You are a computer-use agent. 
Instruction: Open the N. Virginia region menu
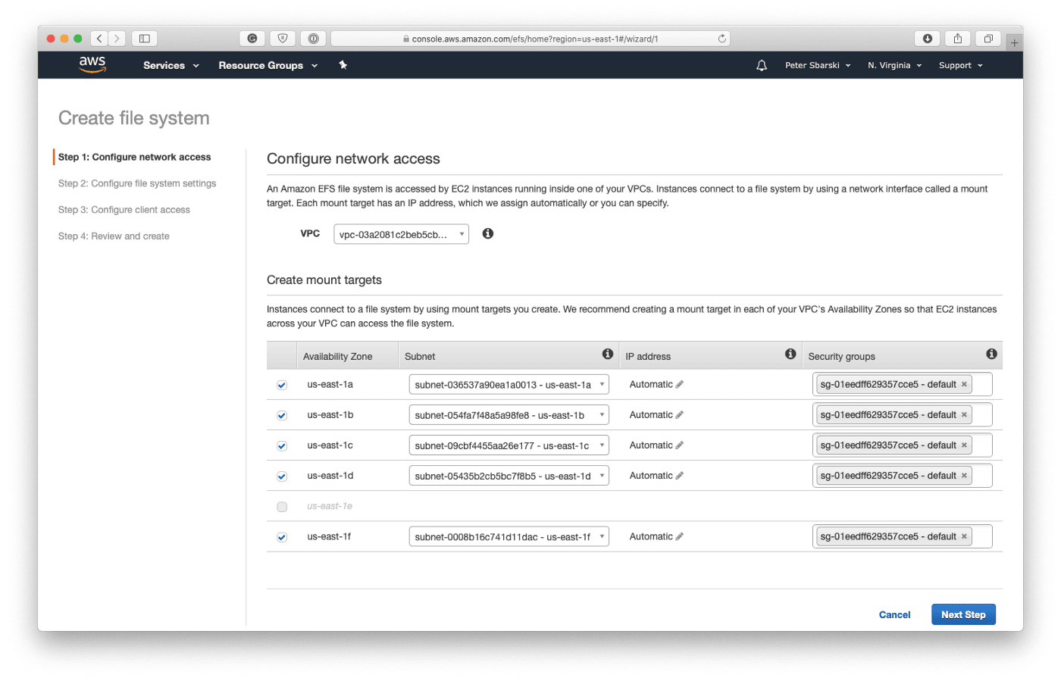point(895,65)
